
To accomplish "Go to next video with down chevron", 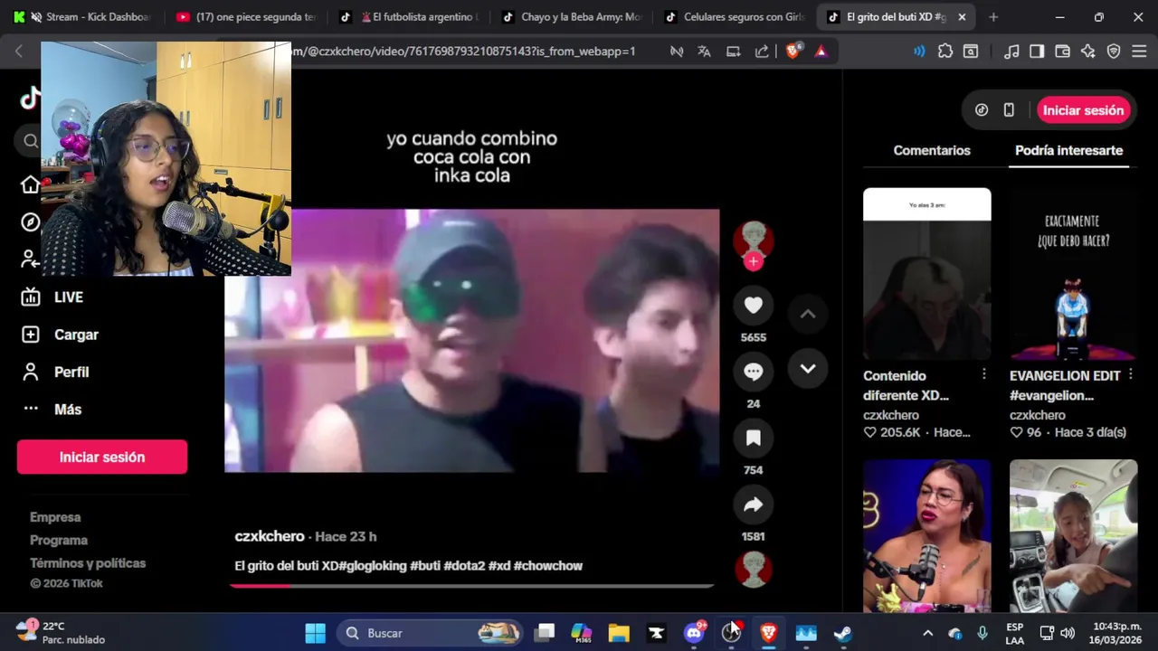I will 808,369.
